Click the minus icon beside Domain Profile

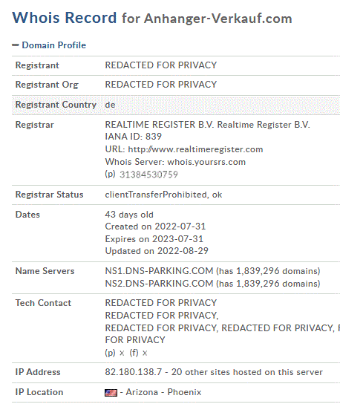16,45
